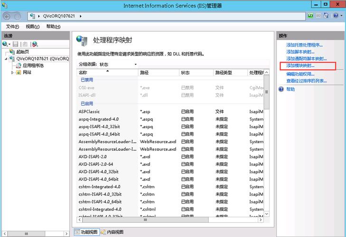The height and width of the screenshot is (237, 346).
Task: Click 添加托管处理程序 link
Action: click(x=304, y=45)
